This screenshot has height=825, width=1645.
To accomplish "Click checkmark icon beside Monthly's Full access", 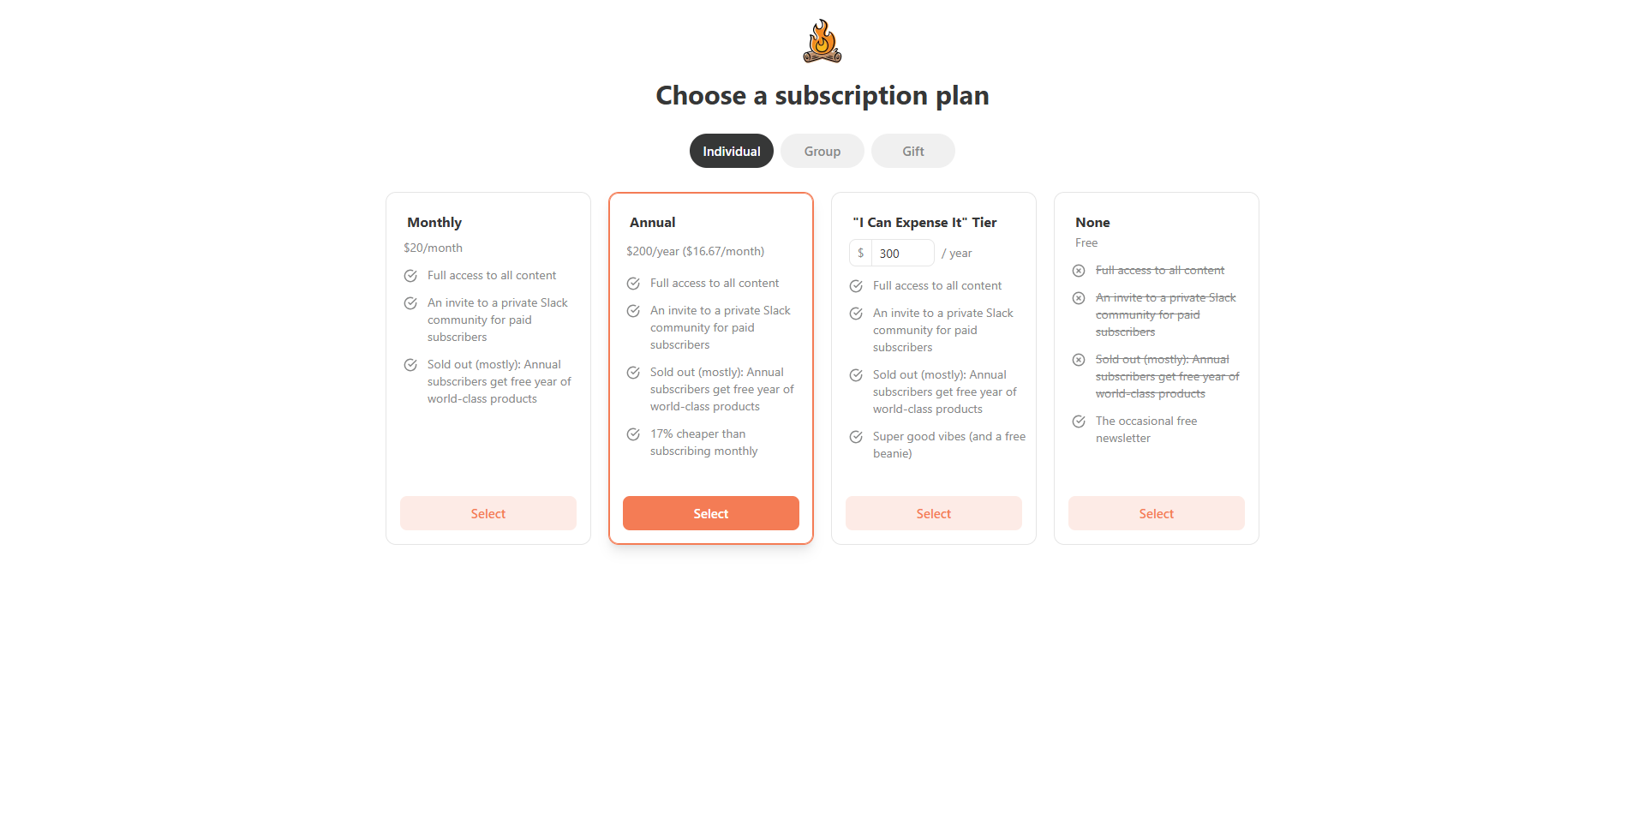I will tap(410, 276).
